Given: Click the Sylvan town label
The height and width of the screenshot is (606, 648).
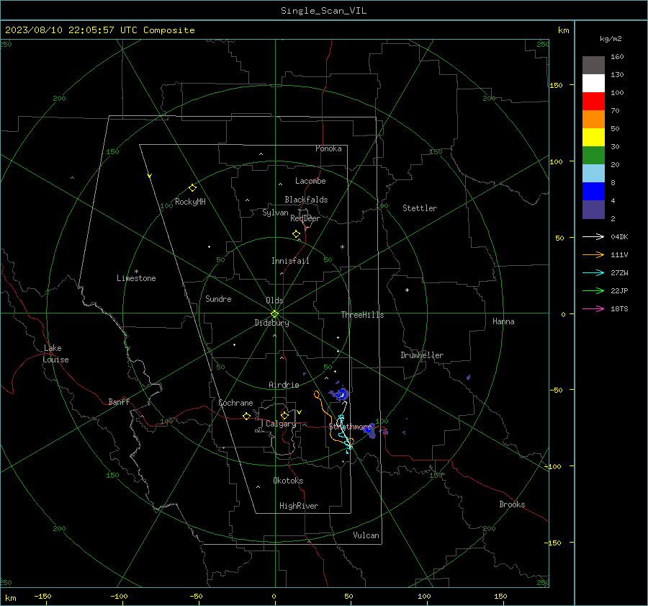Looking at the screenshot, I should (x=275, y=213).
